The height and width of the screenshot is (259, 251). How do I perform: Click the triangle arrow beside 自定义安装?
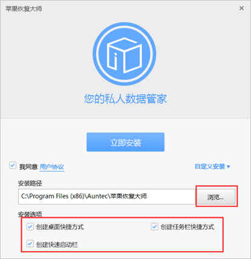(x=228, y=166)
